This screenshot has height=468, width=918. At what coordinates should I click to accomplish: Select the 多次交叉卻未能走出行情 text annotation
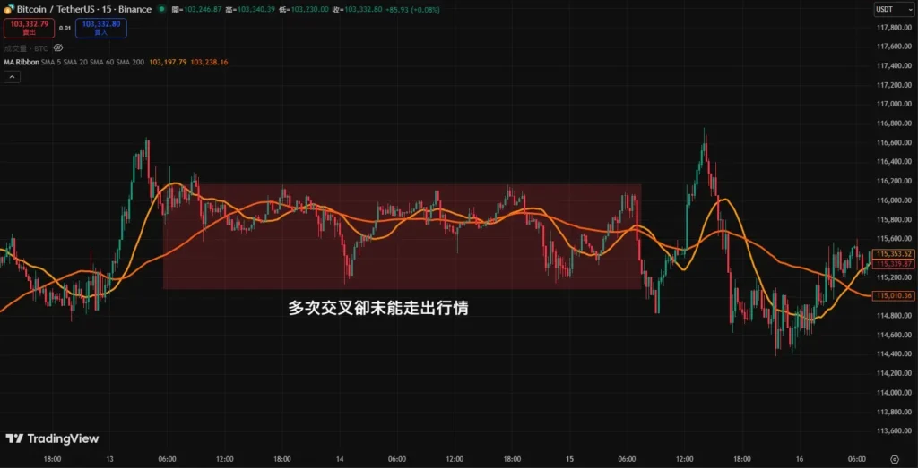click(379, 307)
